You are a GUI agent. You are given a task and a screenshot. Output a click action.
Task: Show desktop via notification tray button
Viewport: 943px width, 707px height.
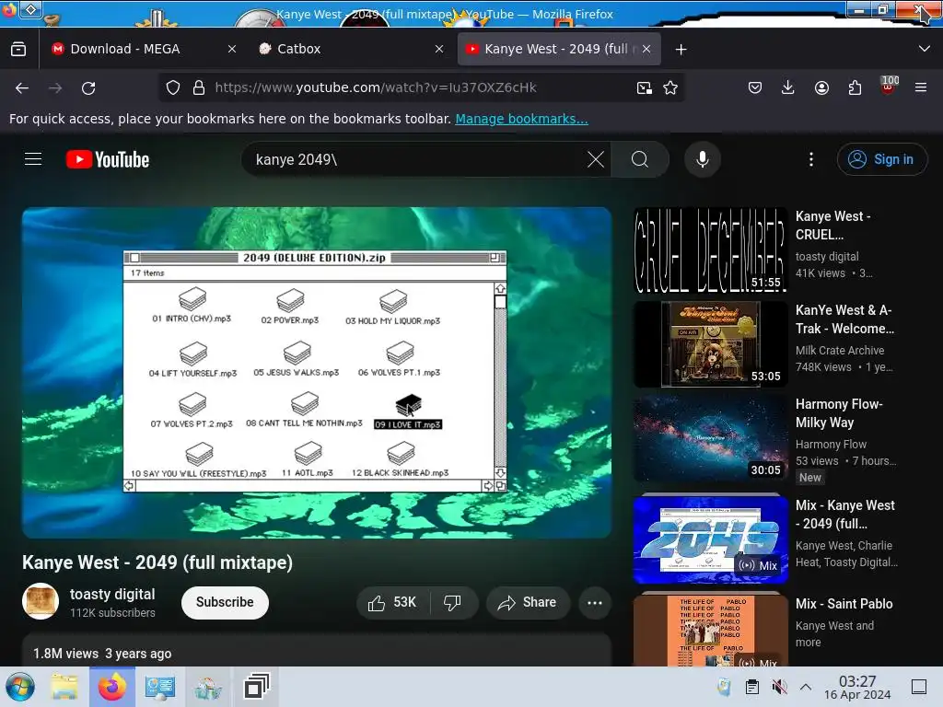coord(919,687)
